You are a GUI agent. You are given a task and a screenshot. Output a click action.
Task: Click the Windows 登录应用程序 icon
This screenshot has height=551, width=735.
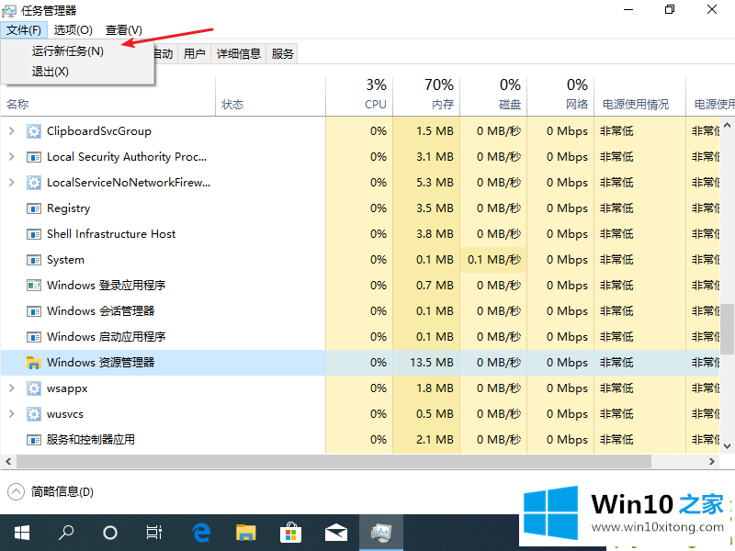coord(33,286)
